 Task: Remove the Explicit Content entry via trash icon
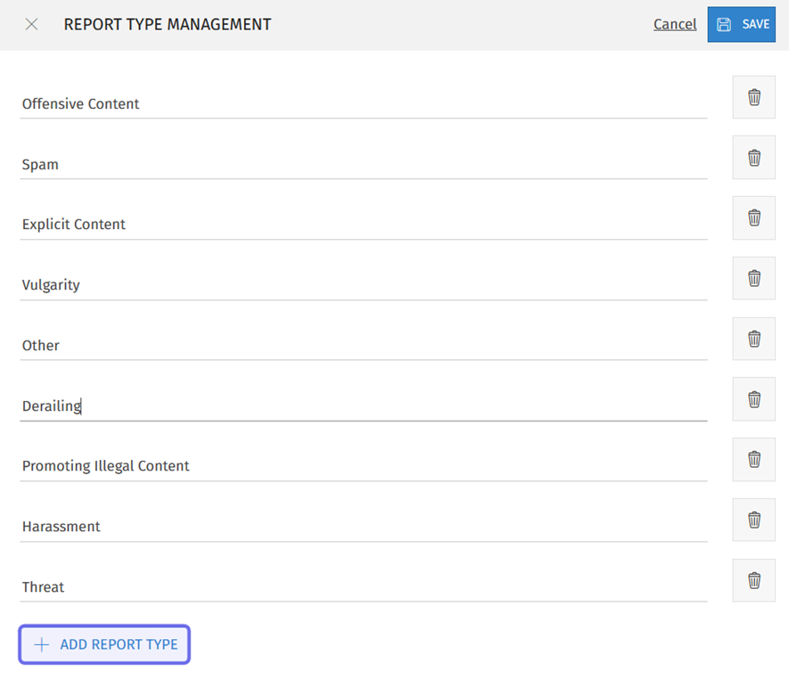click(x=753, y=217)
